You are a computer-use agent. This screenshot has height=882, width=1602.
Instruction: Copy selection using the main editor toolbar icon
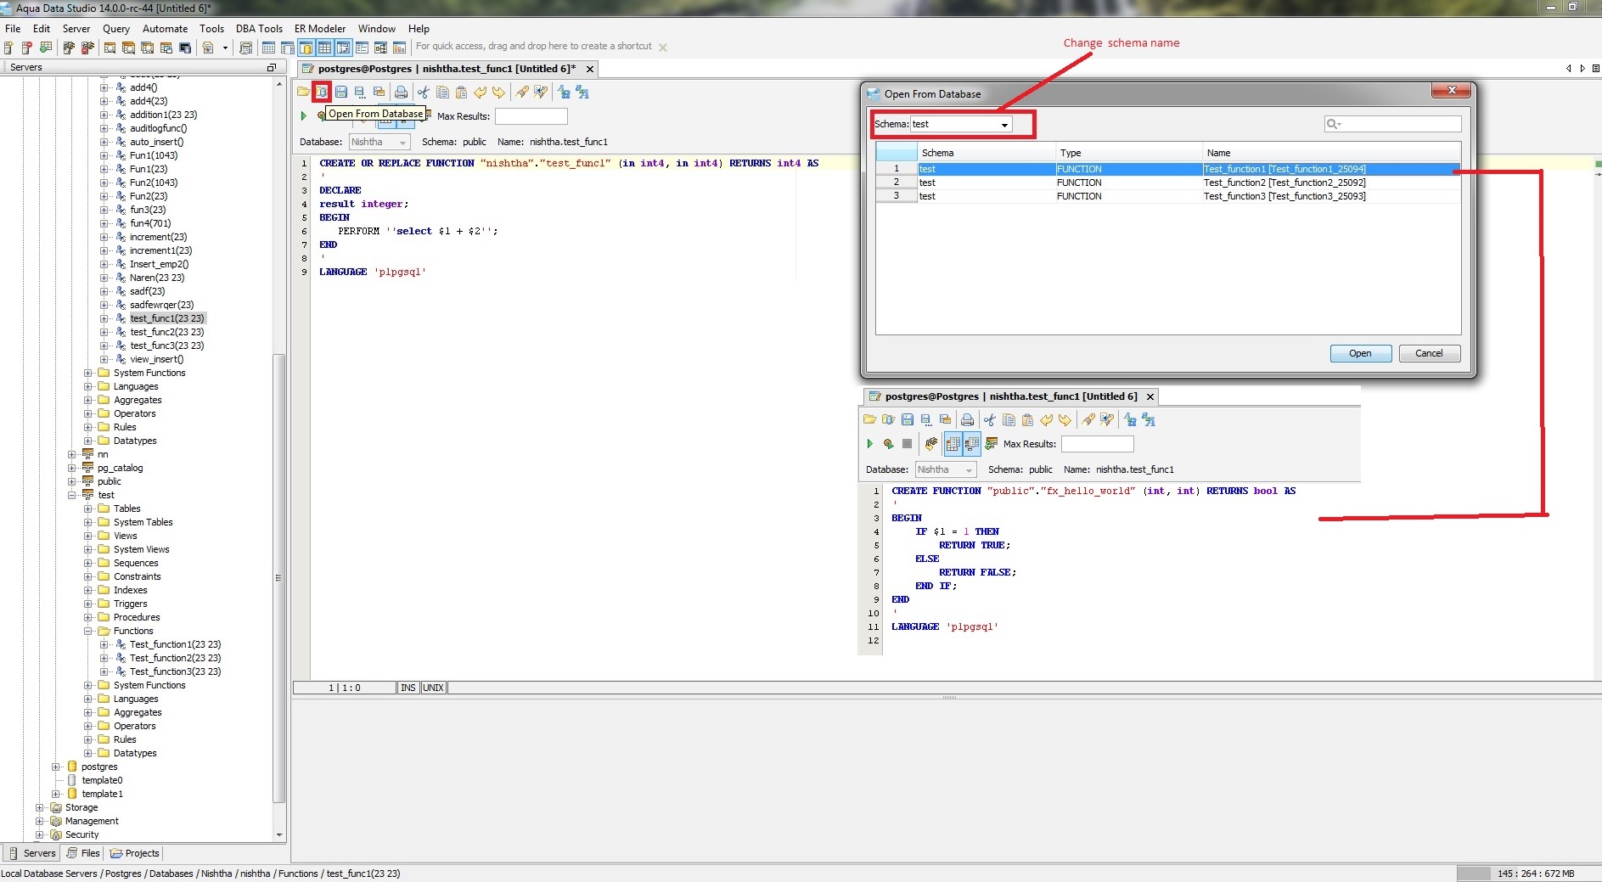click(x=442, y=92)
